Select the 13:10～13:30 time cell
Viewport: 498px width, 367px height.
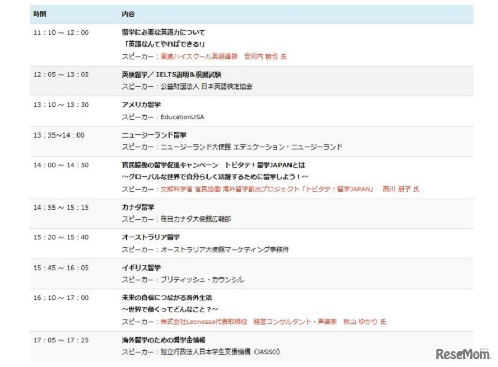tap(61, 105)
